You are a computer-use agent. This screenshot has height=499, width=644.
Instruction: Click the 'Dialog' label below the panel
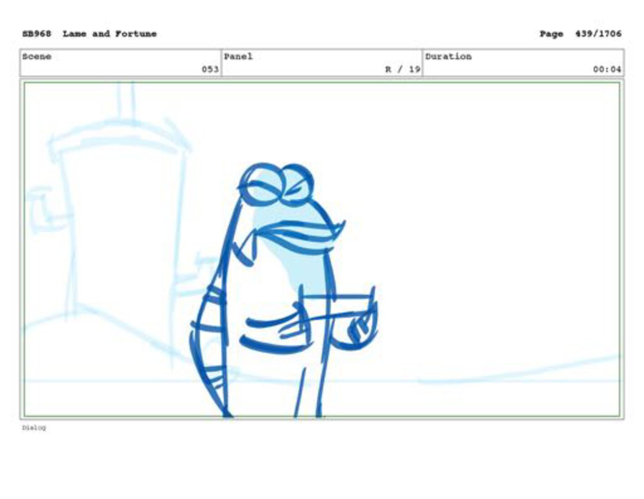pos(34,428)
